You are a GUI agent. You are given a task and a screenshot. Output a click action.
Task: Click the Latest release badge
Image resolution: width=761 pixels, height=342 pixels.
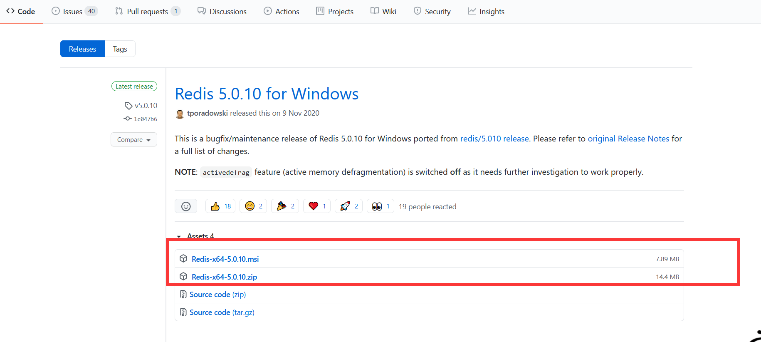click(x=134, y=86)
